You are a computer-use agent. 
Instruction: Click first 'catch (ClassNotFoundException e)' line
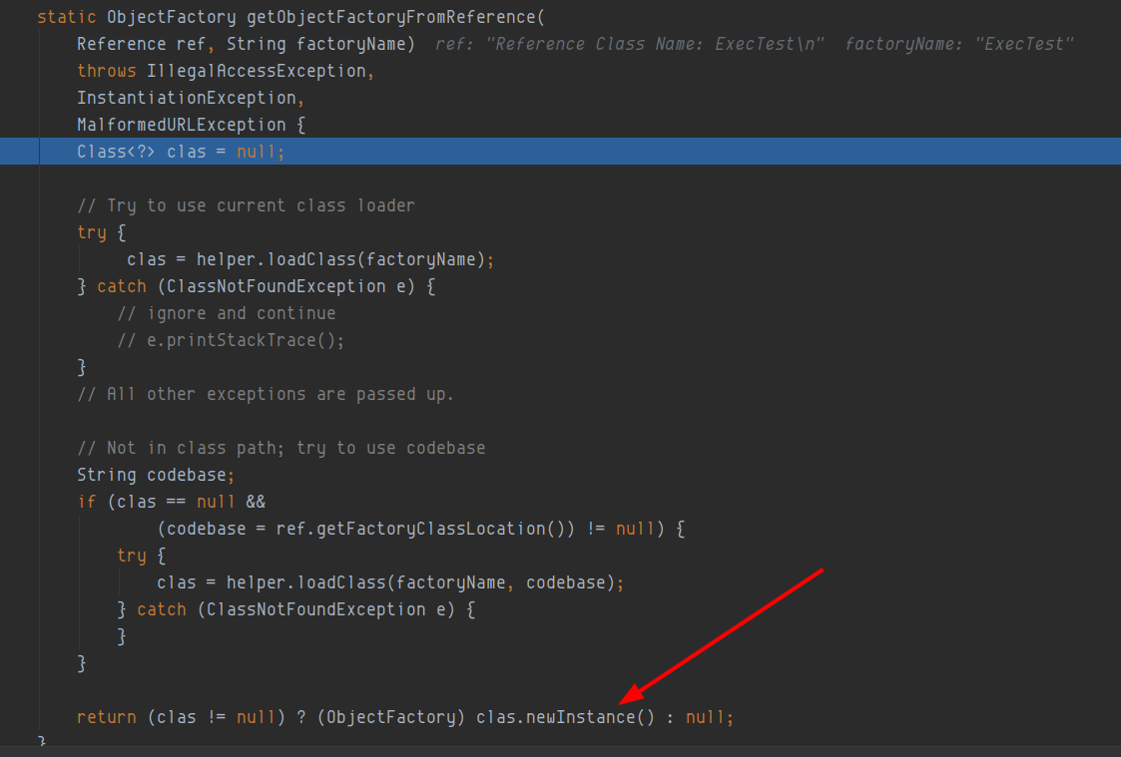click(256, 286)
